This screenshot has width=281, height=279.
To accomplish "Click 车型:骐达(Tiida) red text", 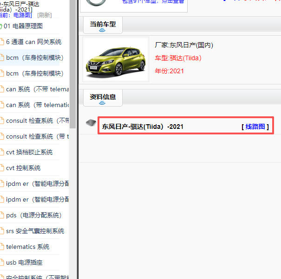I will point(178,58).
